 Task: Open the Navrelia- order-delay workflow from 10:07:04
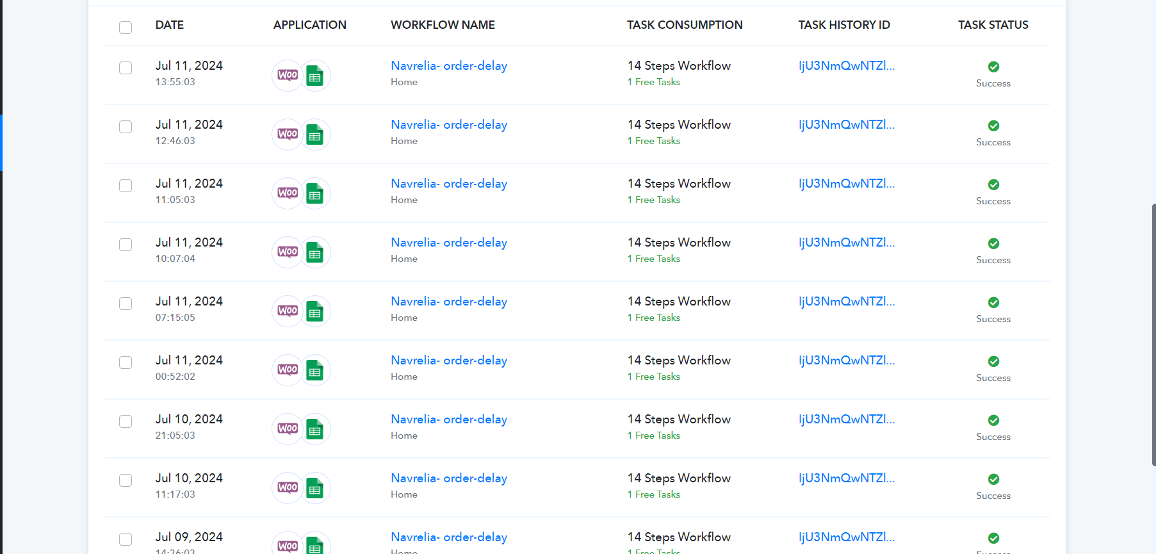[x=449, y=243]
